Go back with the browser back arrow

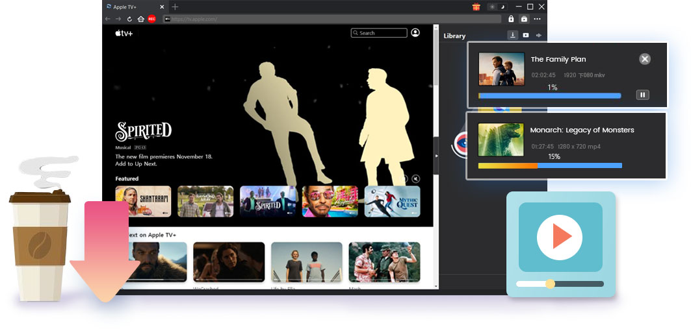tap(108, 19)
